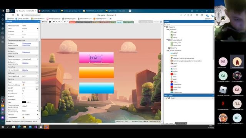Image resolution: width=246 pixels, height=138 pixels.
Task: Open the Горизонтальное выравнивание dropdown
Action: 30,106
